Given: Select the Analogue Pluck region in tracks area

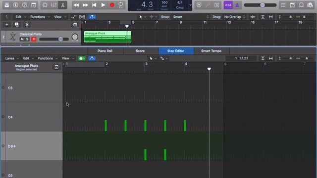Looking at the screenshot, I should click(107, 37).
